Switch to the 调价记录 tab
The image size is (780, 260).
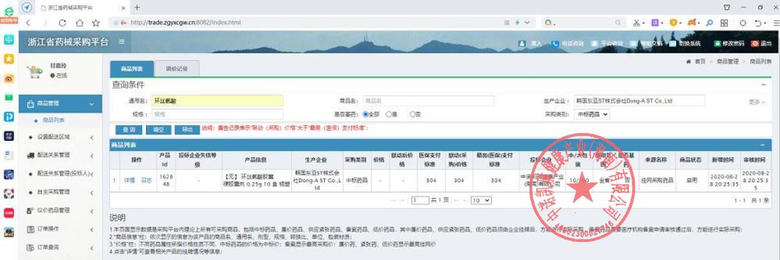177,69
